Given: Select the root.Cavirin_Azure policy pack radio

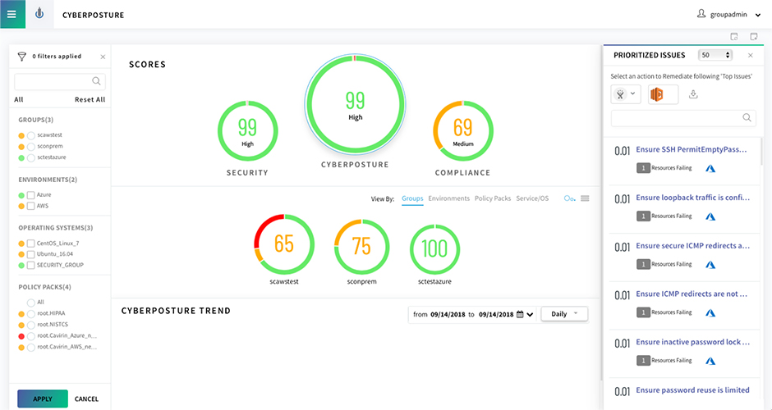Looking at the screenshot, I should 31,336.
